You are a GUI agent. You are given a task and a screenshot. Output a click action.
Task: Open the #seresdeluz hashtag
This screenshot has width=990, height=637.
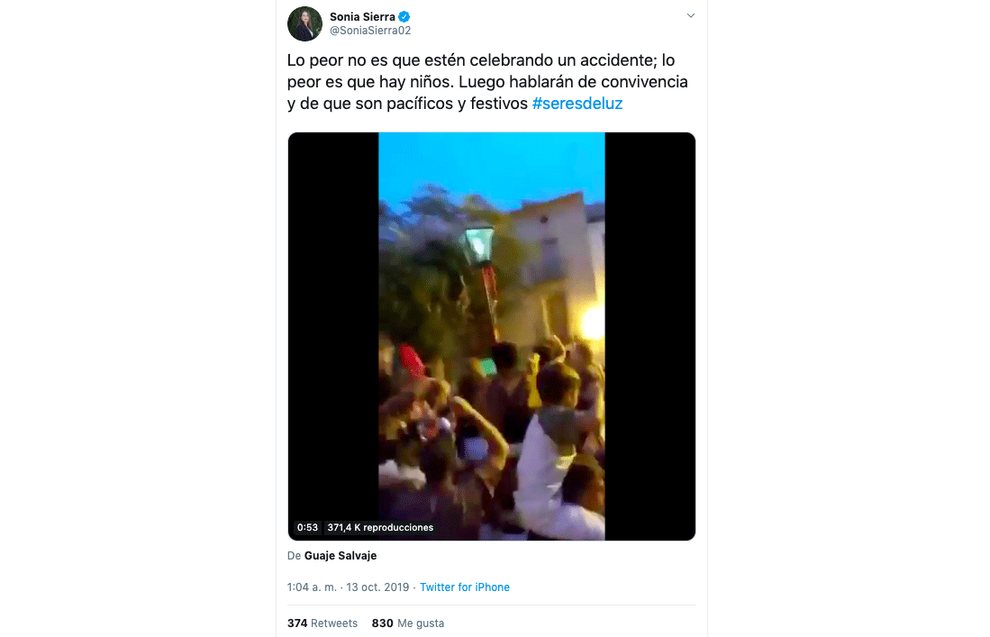[x=577, y=103]
